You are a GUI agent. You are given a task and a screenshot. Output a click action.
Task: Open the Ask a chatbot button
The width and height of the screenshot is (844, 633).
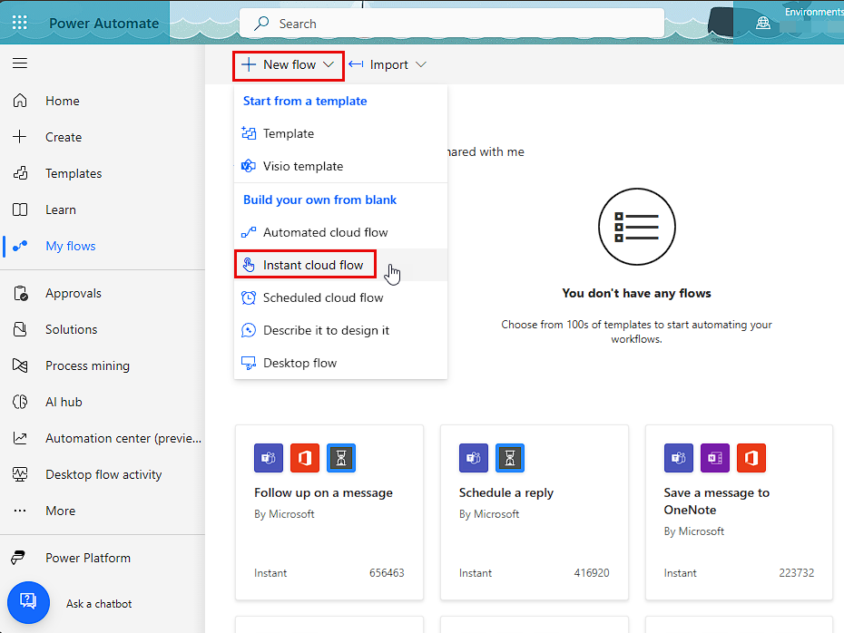point(28,602)
